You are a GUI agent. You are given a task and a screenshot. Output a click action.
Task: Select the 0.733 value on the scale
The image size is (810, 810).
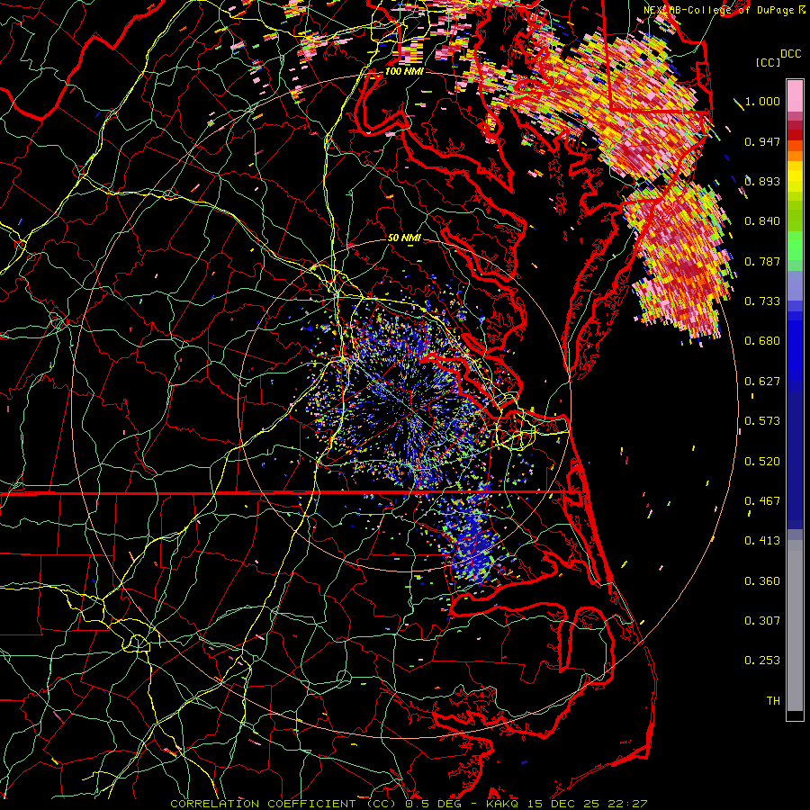pyautogui.click(x=762, y=301)
